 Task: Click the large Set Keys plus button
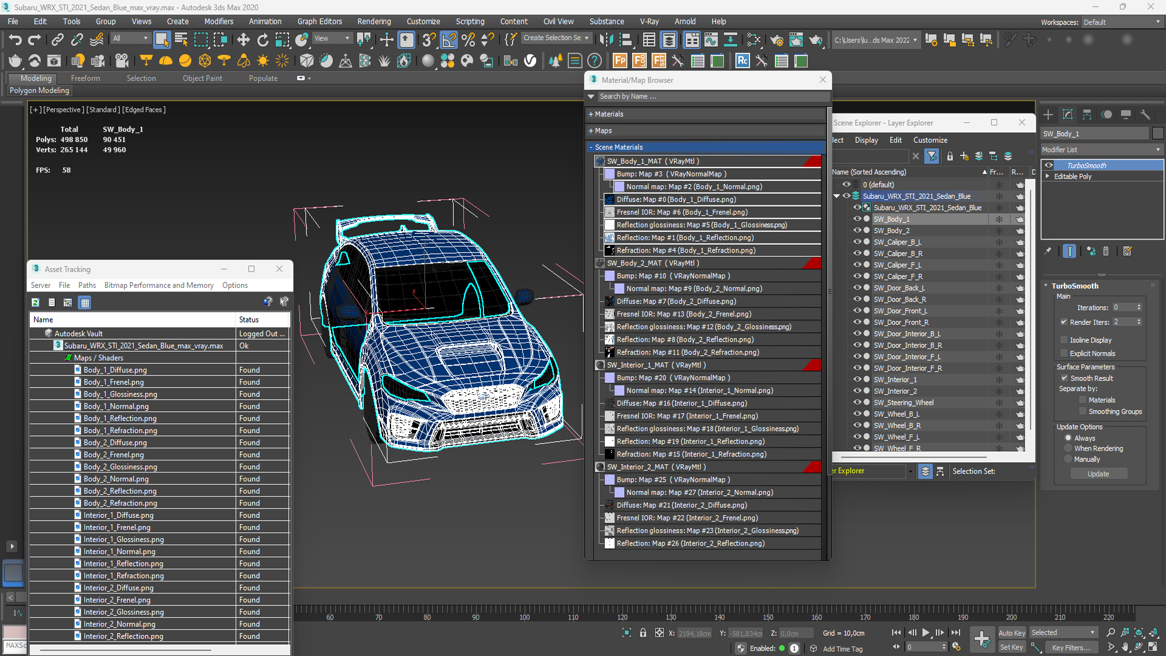(982, 639)
